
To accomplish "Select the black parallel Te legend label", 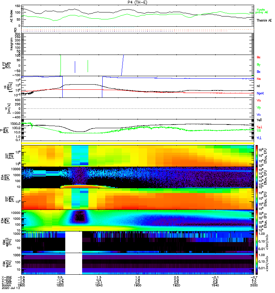I will tap(259, 120).
